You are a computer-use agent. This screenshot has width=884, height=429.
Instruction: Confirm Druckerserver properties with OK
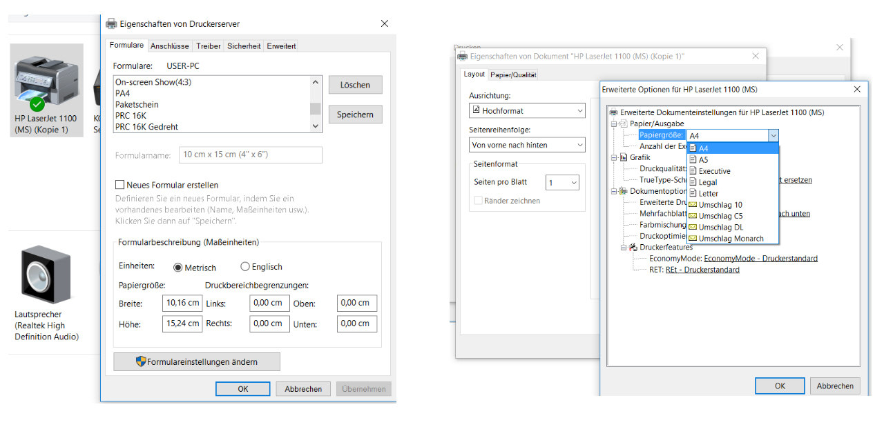pos(243,389)
